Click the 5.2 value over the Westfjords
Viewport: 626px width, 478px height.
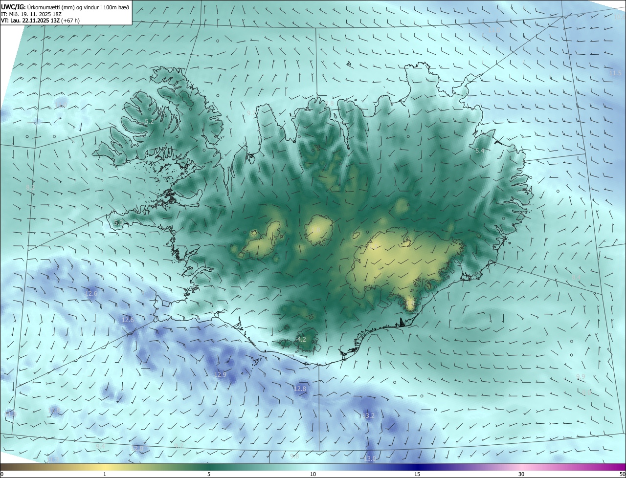tap(150, 121)
